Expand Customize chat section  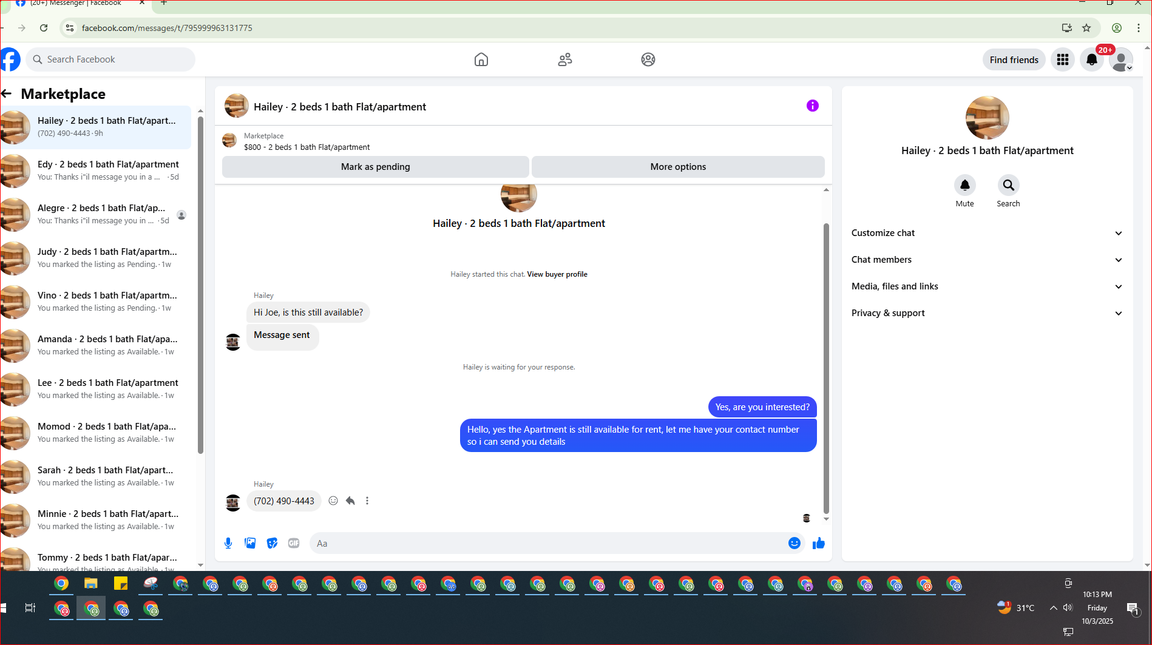coord(987,233)
